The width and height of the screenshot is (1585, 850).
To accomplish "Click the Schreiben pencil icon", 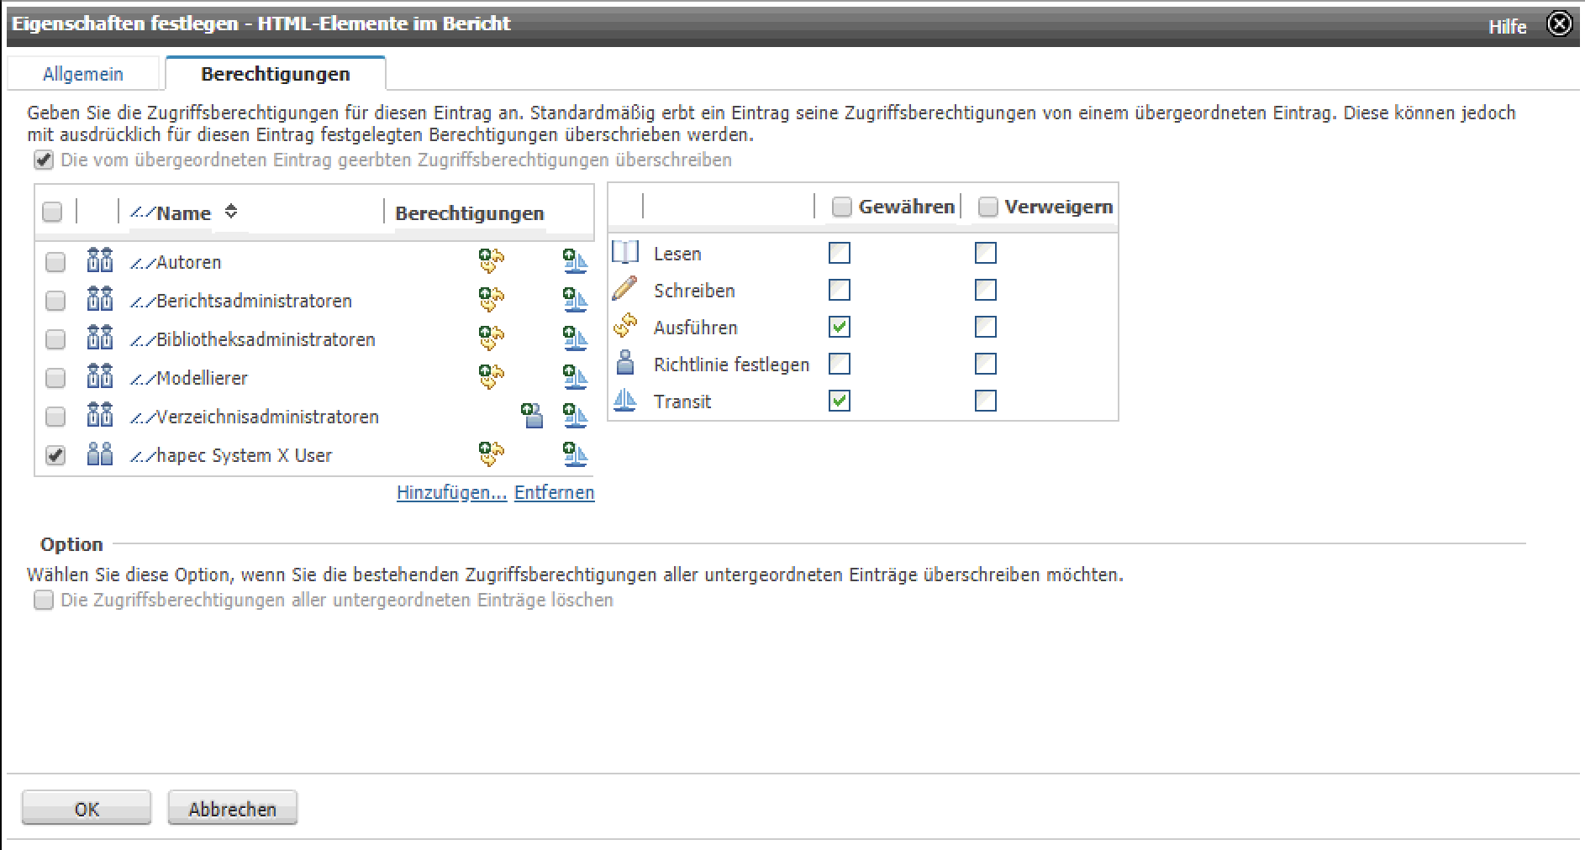I will click(625, 290).
